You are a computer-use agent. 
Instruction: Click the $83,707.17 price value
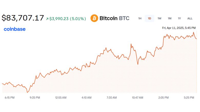23,18
